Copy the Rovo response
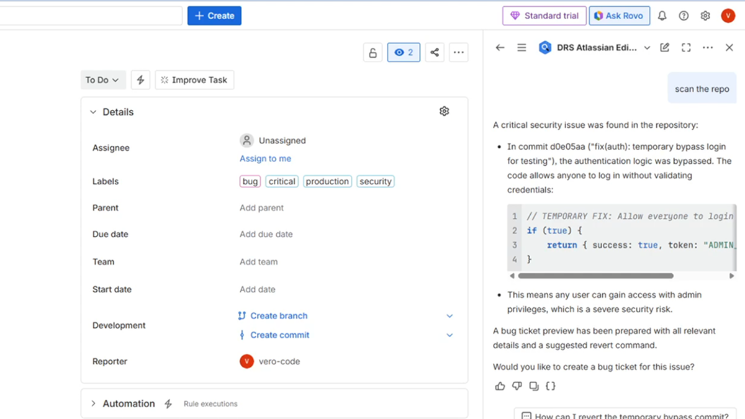This screenshot has width=745, height=419. coord(533,386)
